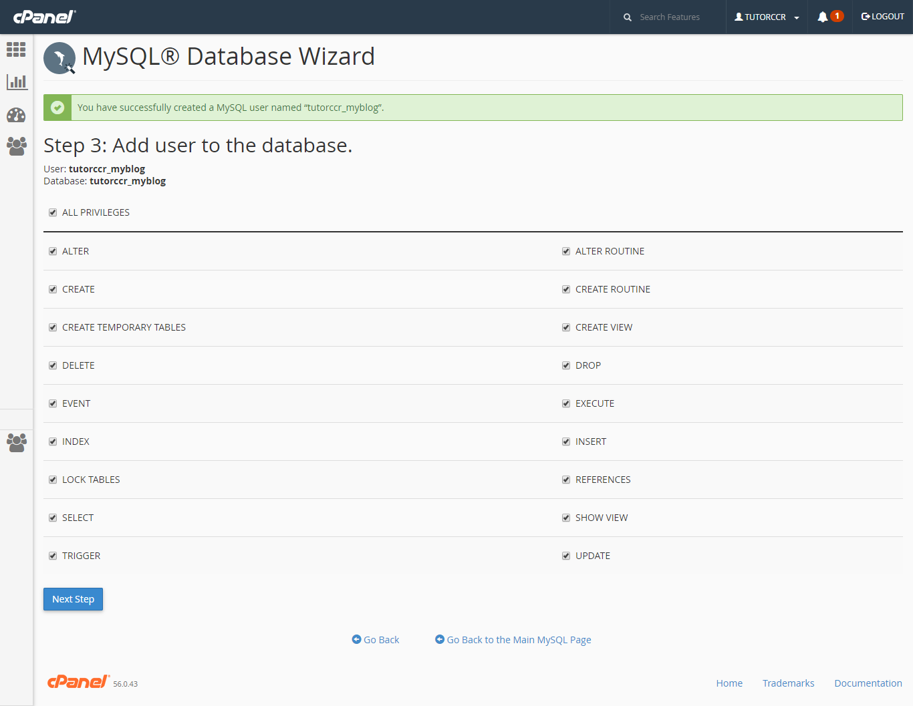
Task: Open the cPanel home grid icon
Action: 16,49
